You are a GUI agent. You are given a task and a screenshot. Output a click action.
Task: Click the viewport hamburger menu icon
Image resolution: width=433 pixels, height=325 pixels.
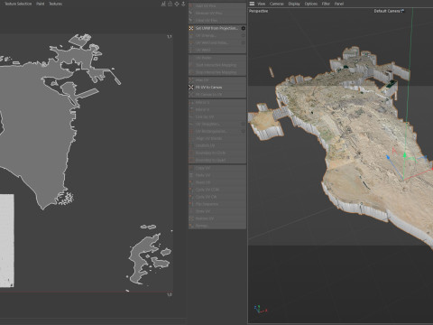pyautogui.click(x=252, y=4)
